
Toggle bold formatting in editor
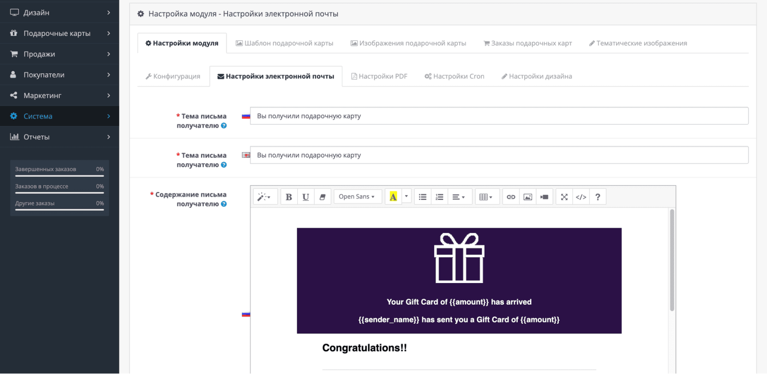pos(289,197)
